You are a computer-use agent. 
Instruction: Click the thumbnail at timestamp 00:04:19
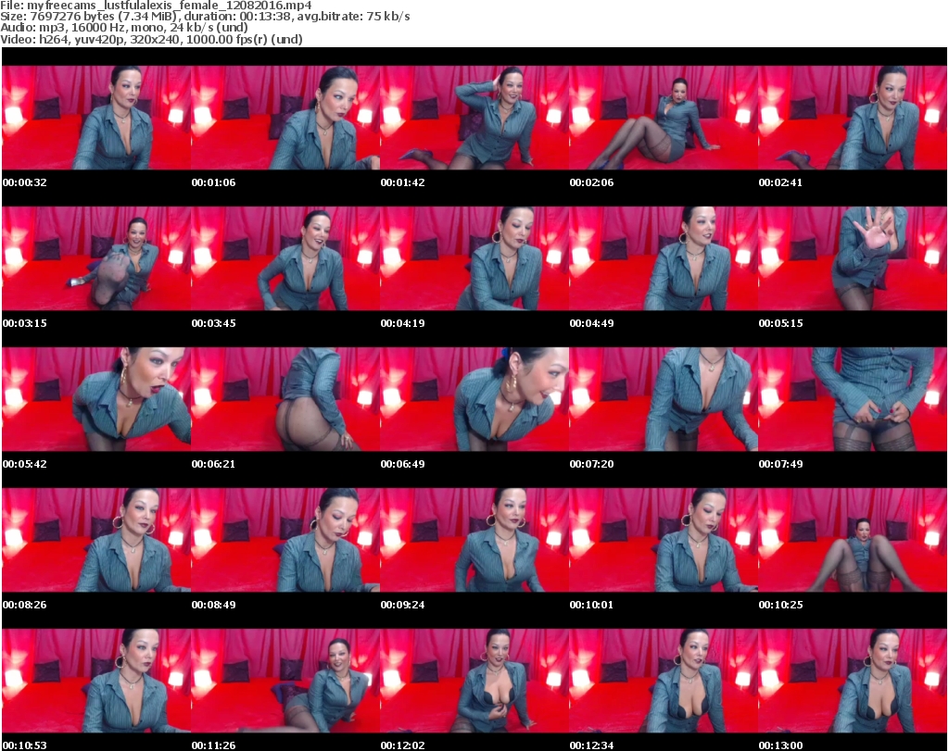(x=474, y=258)
